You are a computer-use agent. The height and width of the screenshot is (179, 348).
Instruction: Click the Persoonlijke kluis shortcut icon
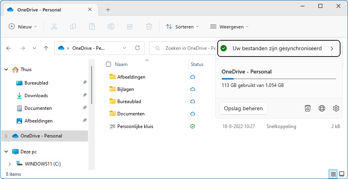113,126
